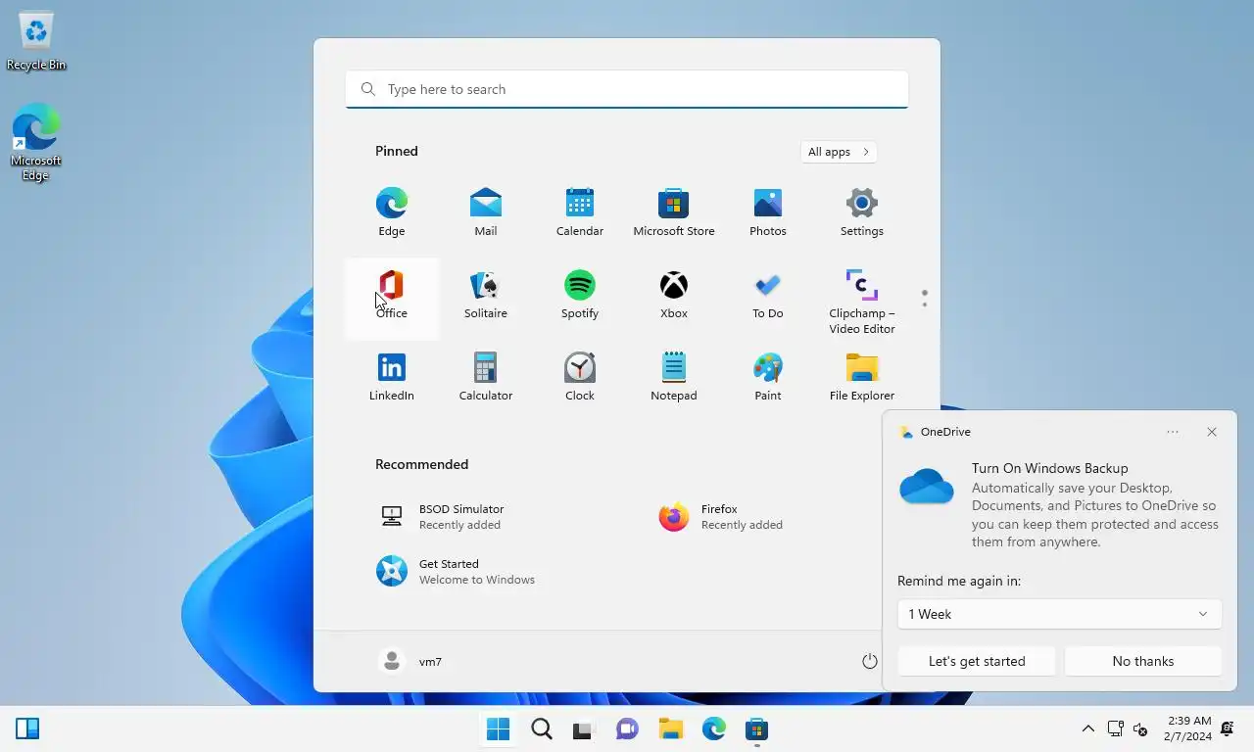Show all apps

839,152
